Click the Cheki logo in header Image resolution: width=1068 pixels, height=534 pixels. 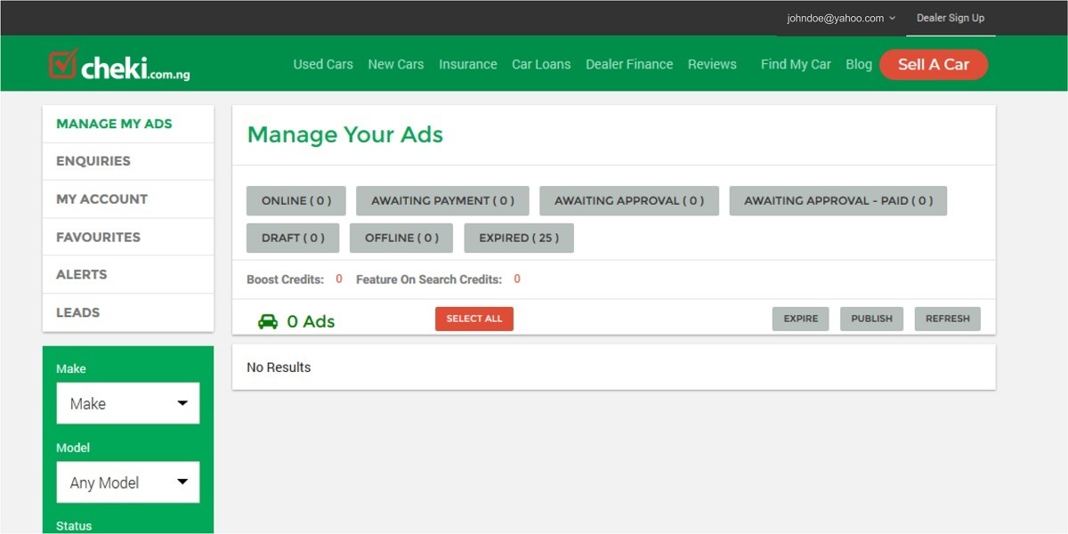118,65
